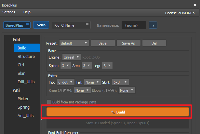Image resolution: width=200 pixels, height=134 pixels.
Task: Expand the Skirt dropdown showing 6x3
Action: point(120,82)
